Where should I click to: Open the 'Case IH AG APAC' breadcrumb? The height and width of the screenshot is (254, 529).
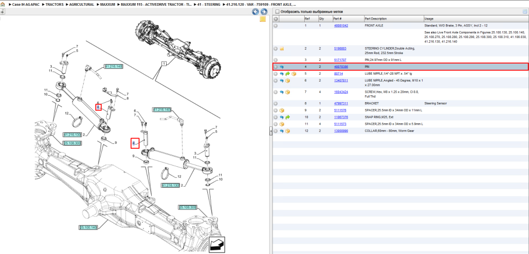pos(25,5)
